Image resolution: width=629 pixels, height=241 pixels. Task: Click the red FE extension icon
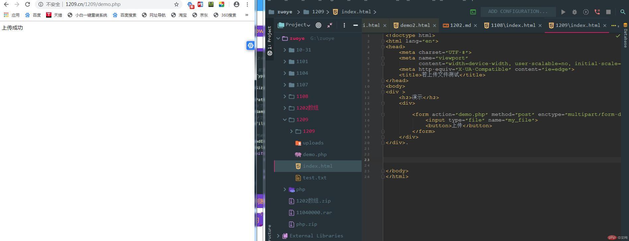tap(200, 4)
